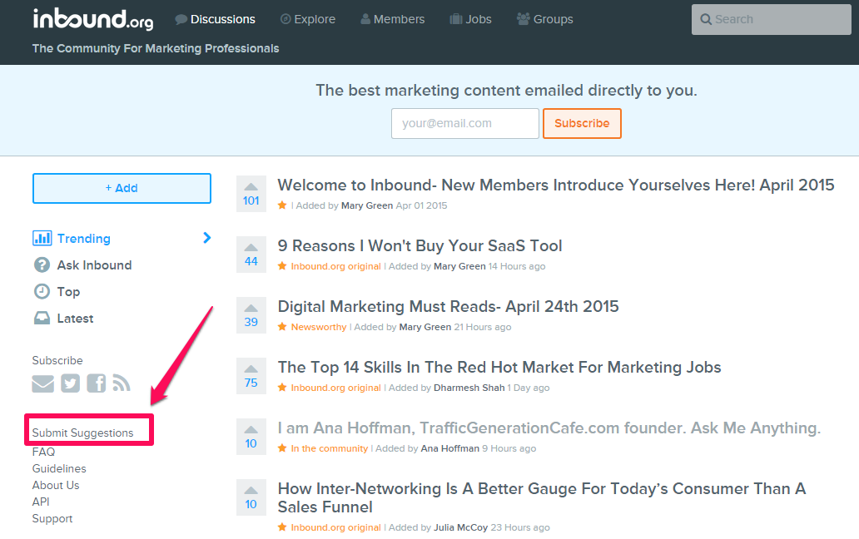The width and height of the screenshot is (859, 539).
Task: Open the API link
Action: click(x=41, y=502)
